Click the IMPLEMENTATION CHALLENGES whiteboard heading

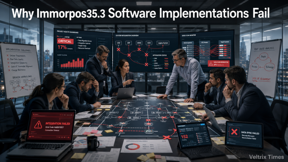point(18,50)
